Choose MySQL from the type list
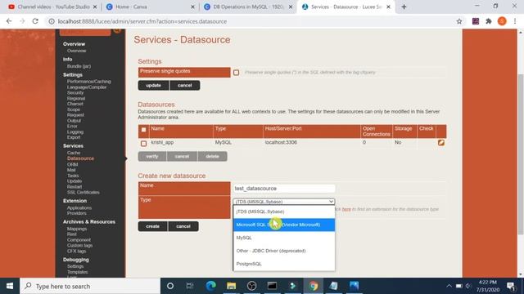The image size is (524, 294). [284, 238]
